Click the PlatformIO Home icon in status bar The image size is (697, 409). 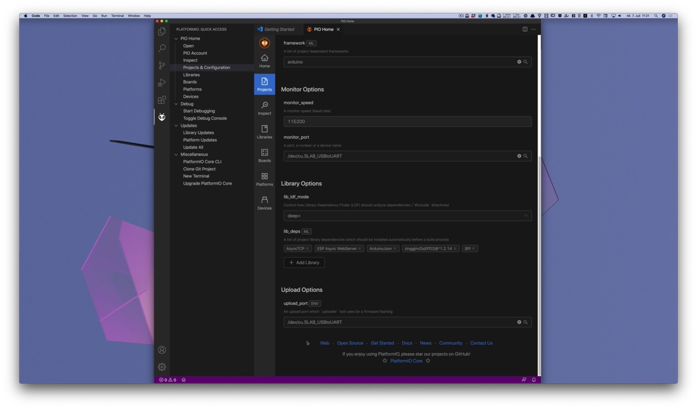point(184,380)
